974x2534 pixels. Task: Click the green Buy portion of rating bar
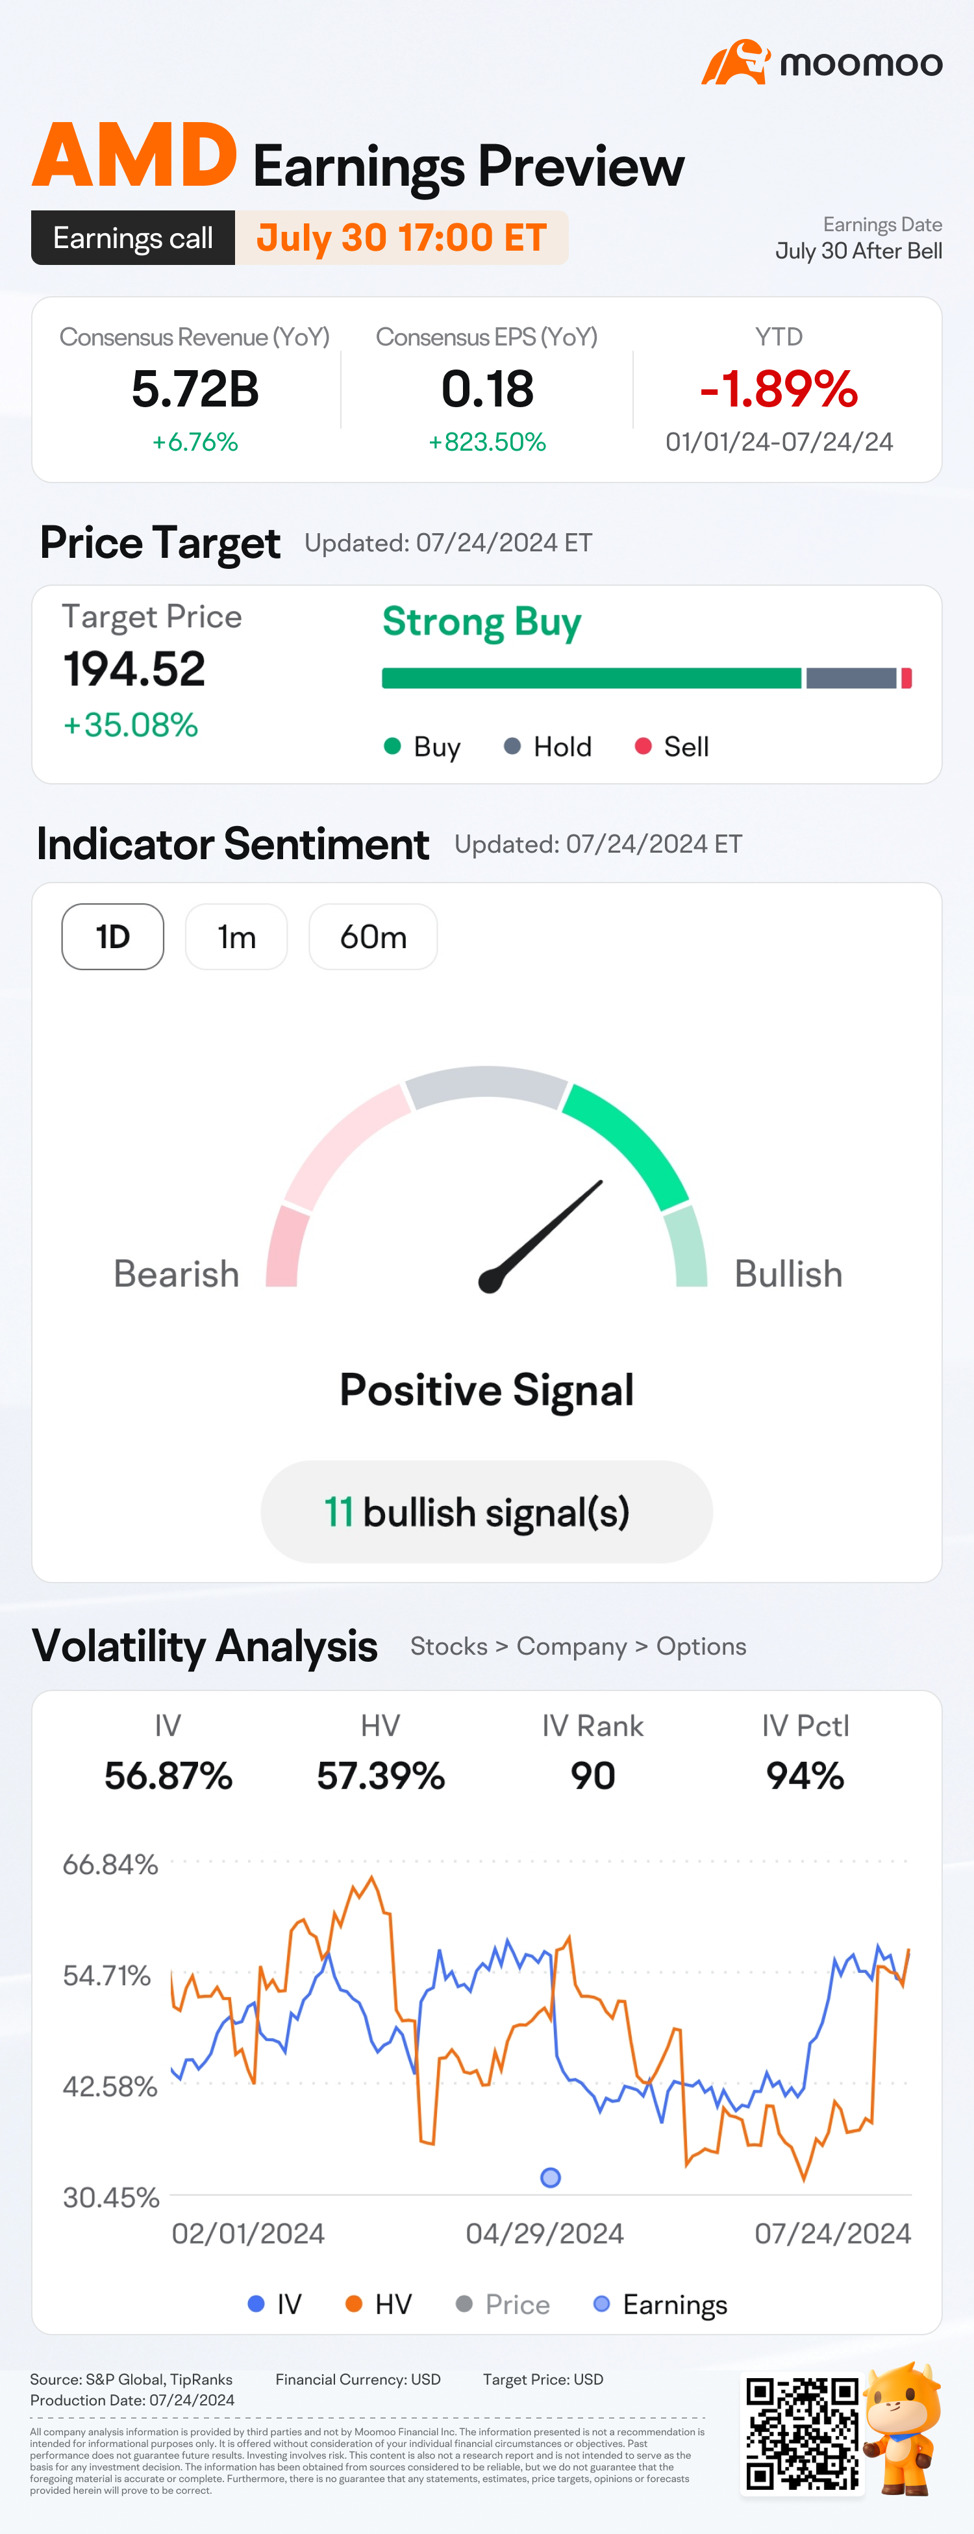[592, 678]
